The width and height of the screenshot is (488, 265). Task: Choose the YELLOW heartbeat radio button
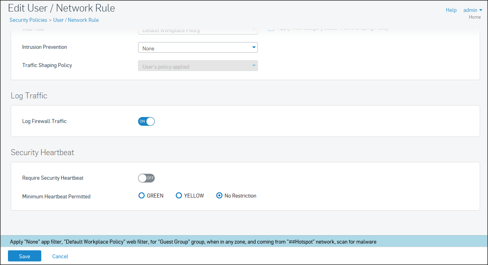coord(179,196)
